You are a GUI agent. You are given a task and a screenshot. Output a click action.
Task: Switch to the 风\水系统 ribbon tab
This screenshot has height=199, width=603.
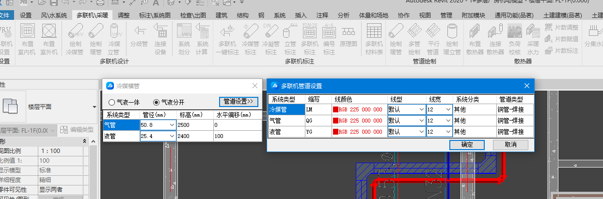[54, 15]
